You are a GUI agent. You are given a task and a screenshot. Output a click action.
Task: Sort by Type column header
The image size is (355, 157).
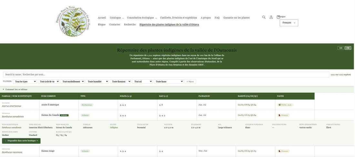98,96
